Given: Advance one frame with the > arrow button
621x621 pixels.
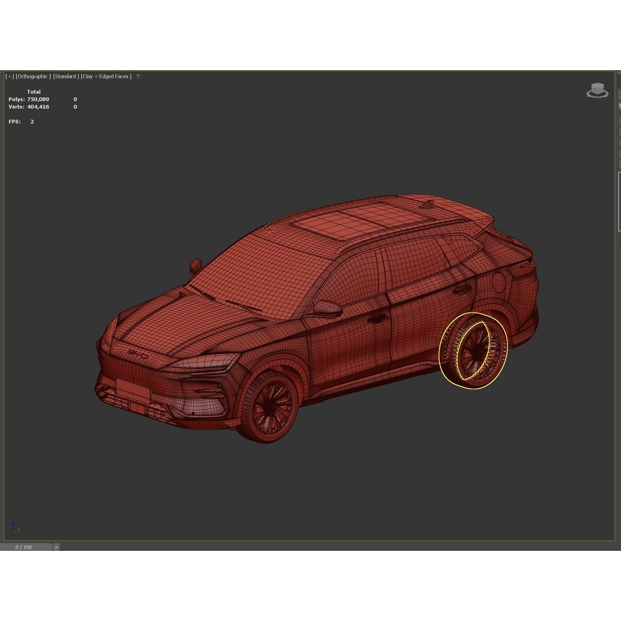Looking at the screenshot, I should pos(56,547).
